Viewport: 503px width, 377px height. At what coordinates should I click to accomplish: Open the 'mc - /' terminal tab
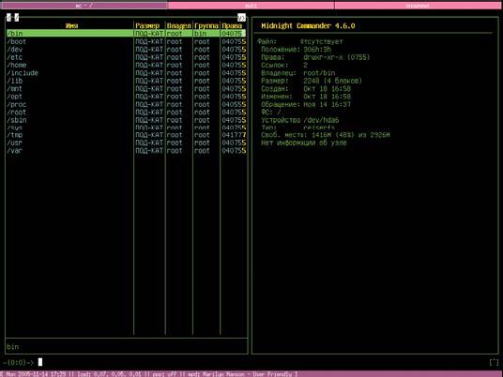pos(84,6)
